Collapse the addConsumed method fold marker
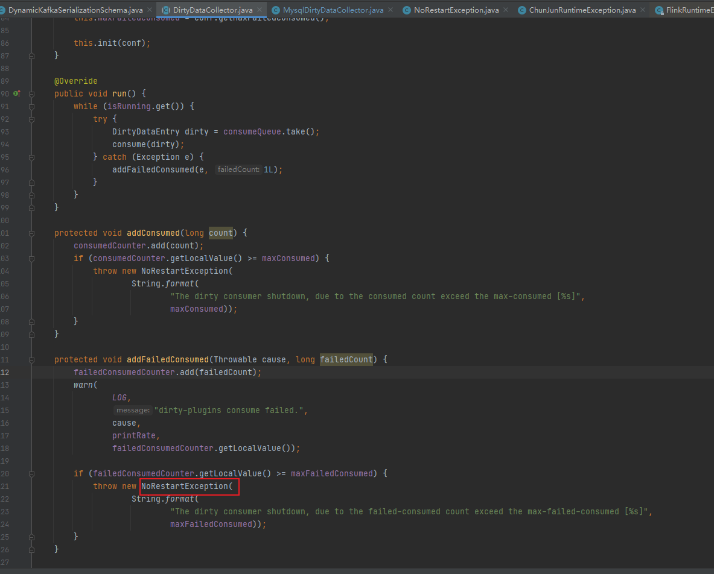Image resolution: width=714 pixels, height=574 pixels. pyautogui.click(x=32, y=233)
